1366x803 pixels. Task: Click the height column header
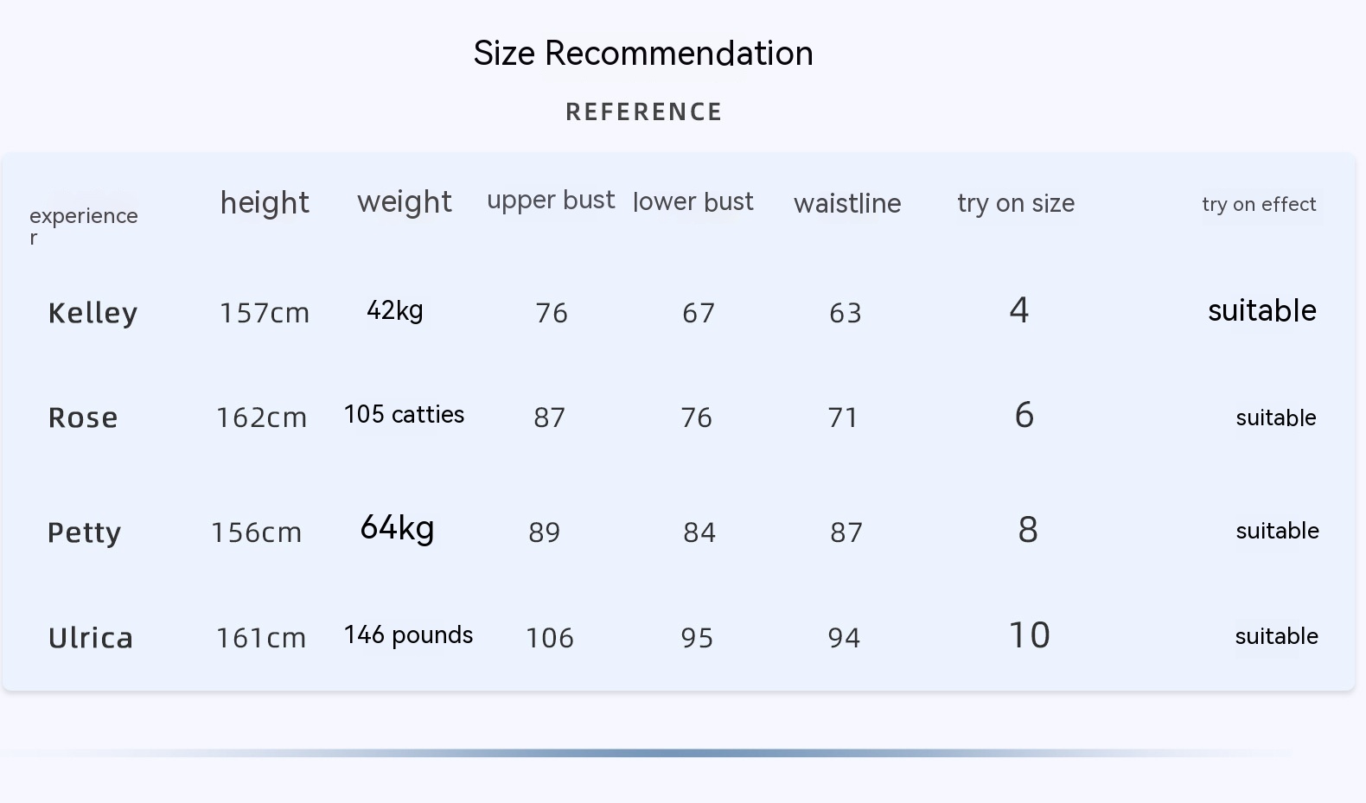pyautogui.click(x=265, y=203)
